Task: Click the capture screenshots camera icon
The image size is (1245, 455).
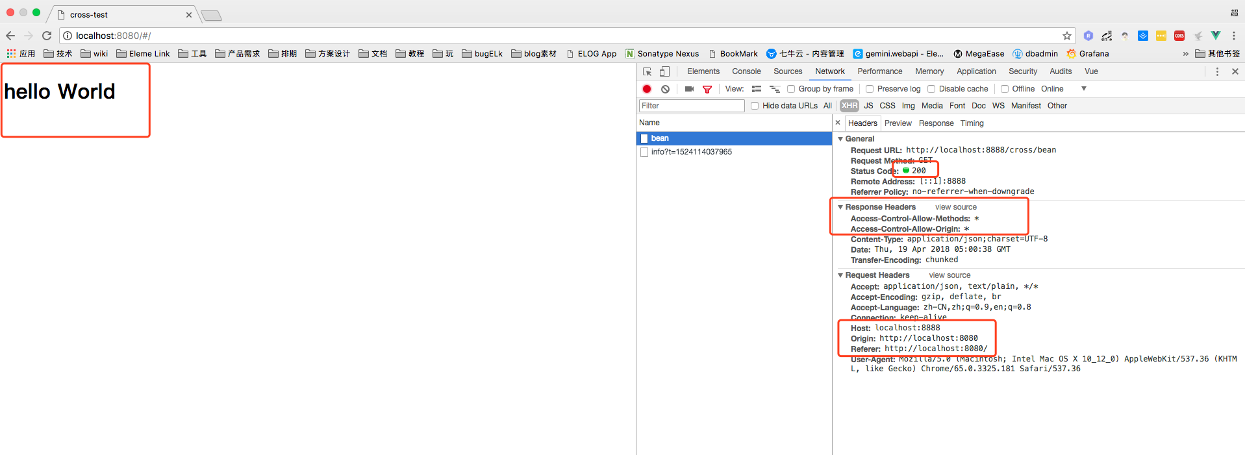Action: (x=689, y=89)
